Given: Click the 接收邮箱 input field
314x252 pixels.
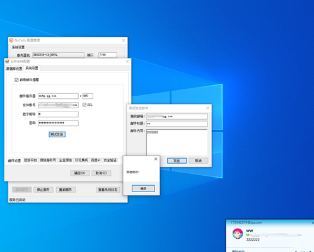Looking at the screenshot, I should (177, 117).
